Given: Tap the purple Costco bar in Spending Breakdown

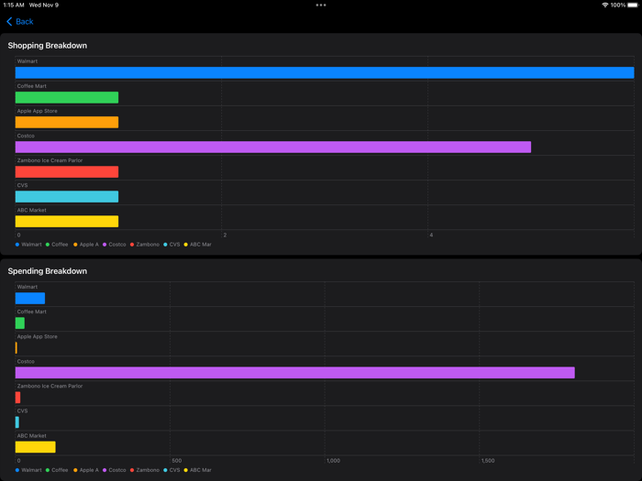Looking at the screenshot, I should tap(294, 373).
